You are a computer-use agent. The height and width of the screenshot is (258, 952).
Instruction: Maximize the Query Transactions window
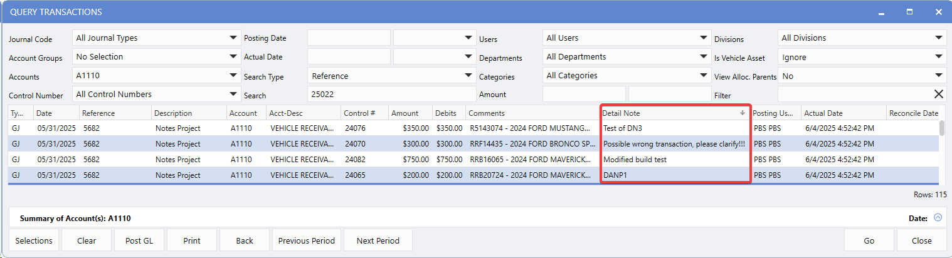[909, 12]
